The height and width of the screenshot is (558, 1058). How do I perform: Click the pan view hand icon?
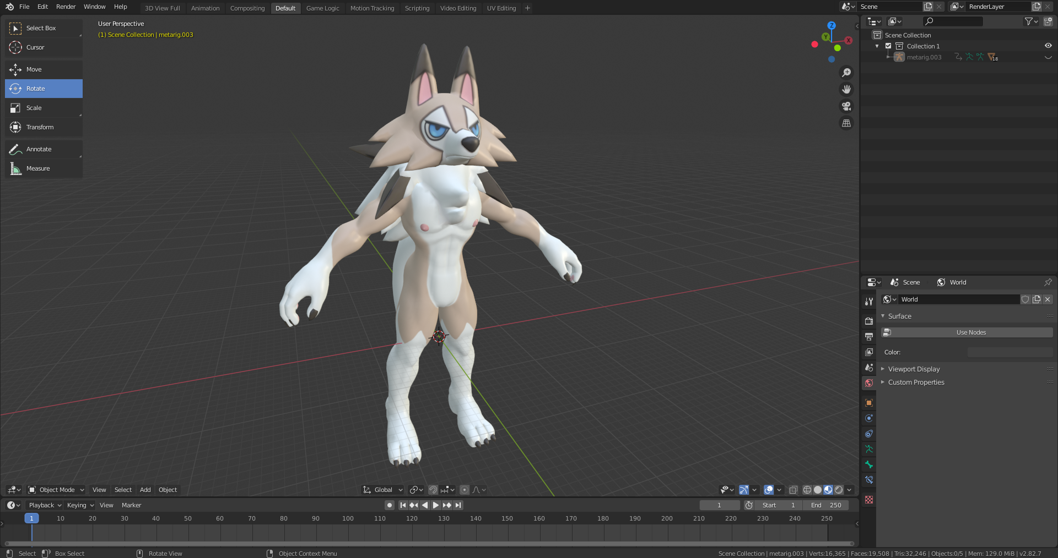846,89
